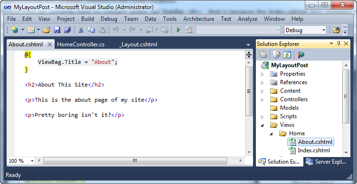Click the Find in Files icon
Screen dimensions: 357x184
click(x=189, y=30)
